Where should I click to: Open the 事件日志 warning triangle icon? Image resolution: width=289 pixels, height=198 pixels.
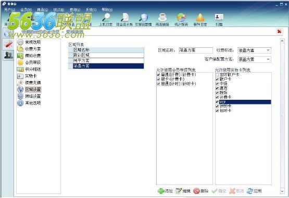(x=200, y=18)
